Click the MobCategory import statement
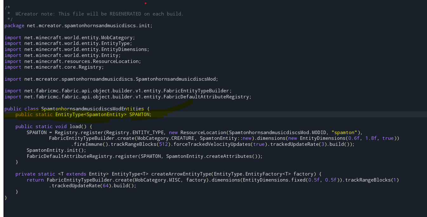Viewport: 427px width, 217px height. click(70, 37)
